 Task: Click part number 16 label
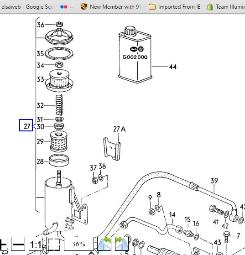(x=196, y=224)
